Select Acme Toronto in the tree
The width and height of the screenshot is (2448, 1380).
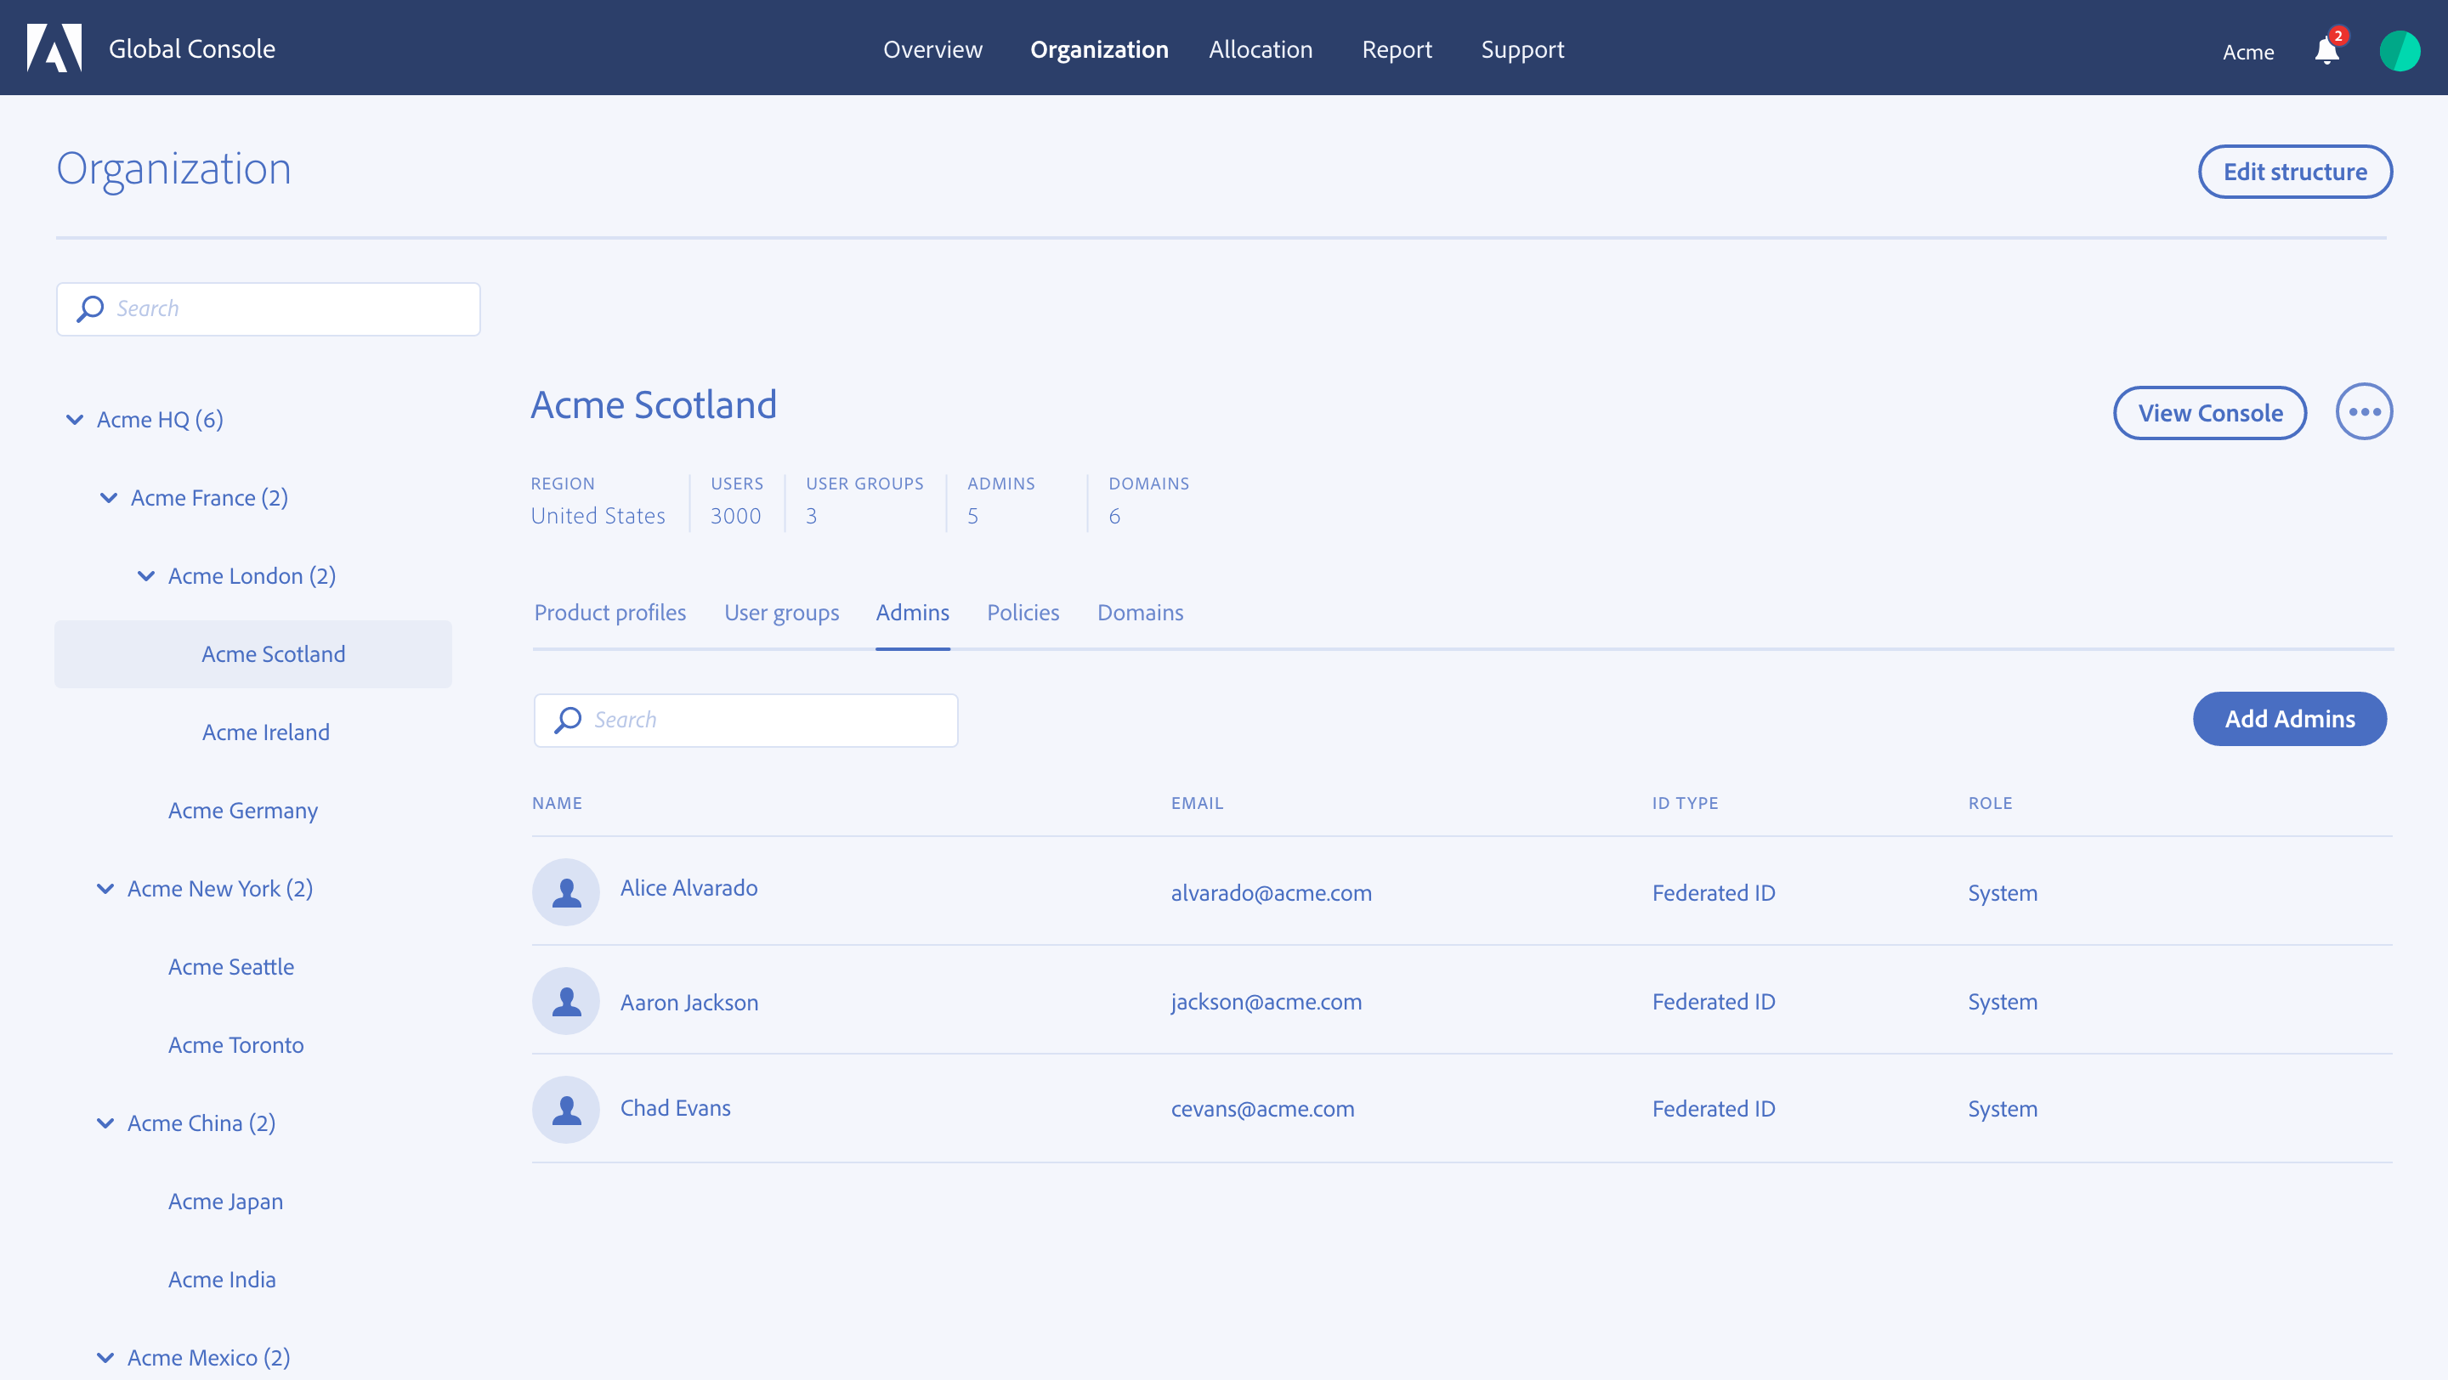coord(235,1044)
